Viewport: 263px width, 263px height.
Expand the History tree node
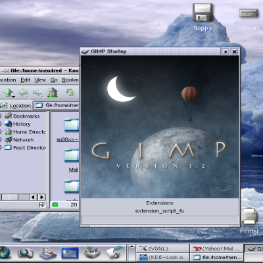(1, 124)
